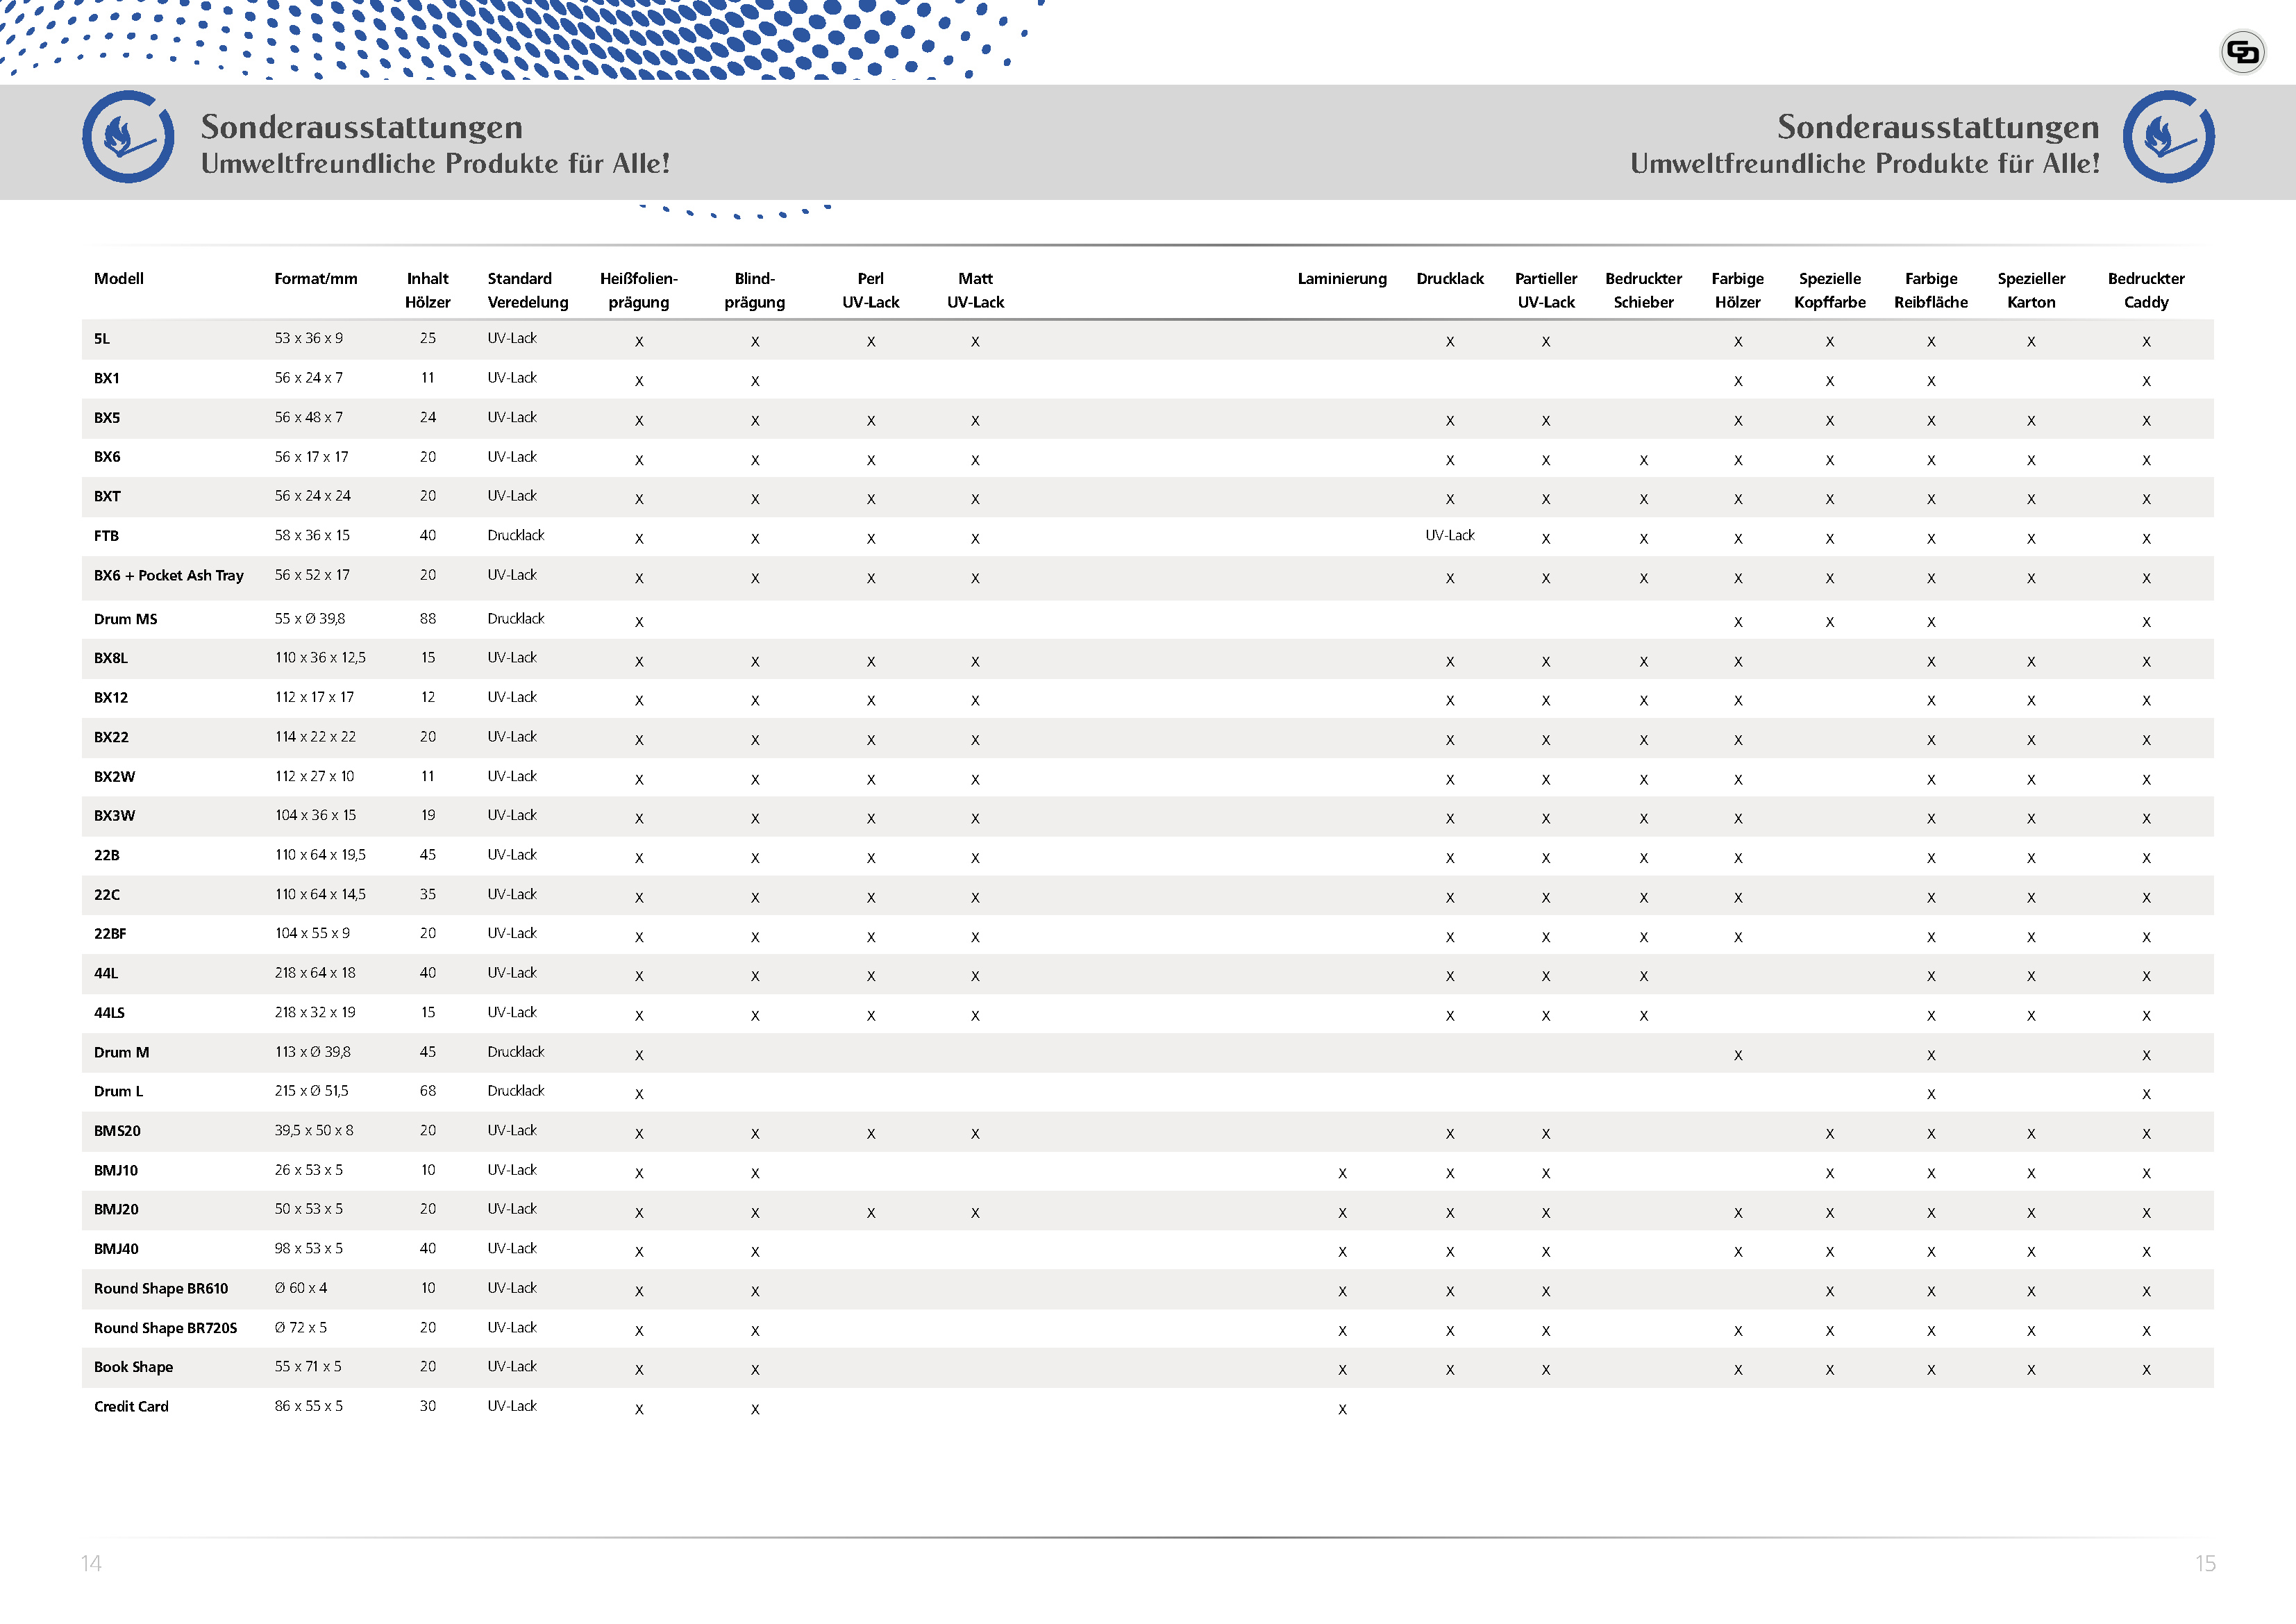Click the Modell column header
The image size is (2296, 1624).
point(119,279)
